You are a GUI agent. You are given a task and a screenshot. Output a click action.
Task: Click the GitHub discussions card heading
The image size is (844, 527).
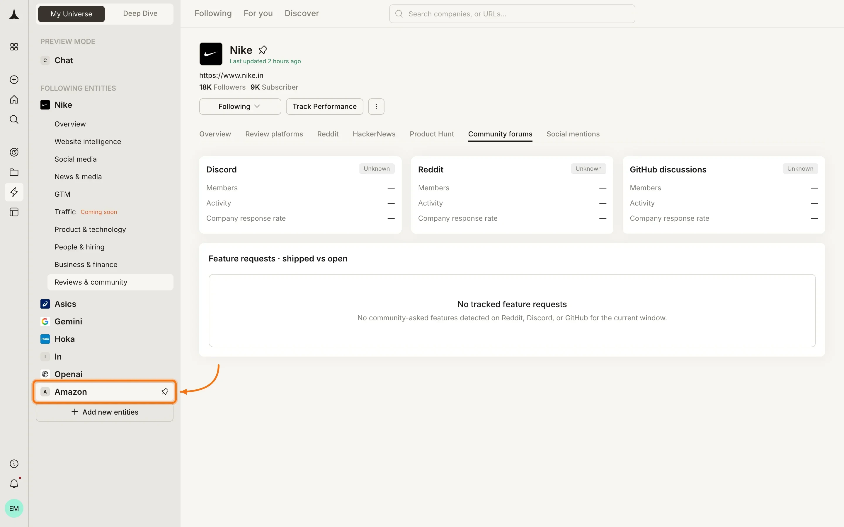pos(668,170)
